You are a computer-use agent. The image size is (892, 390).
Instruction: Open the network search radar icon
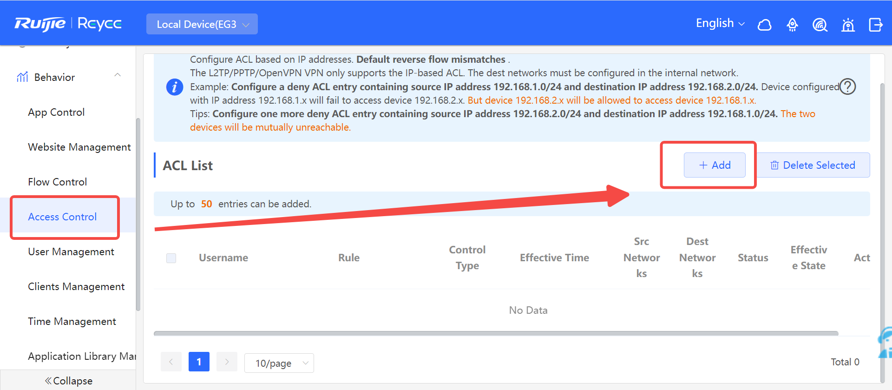(x=820, y=25)
